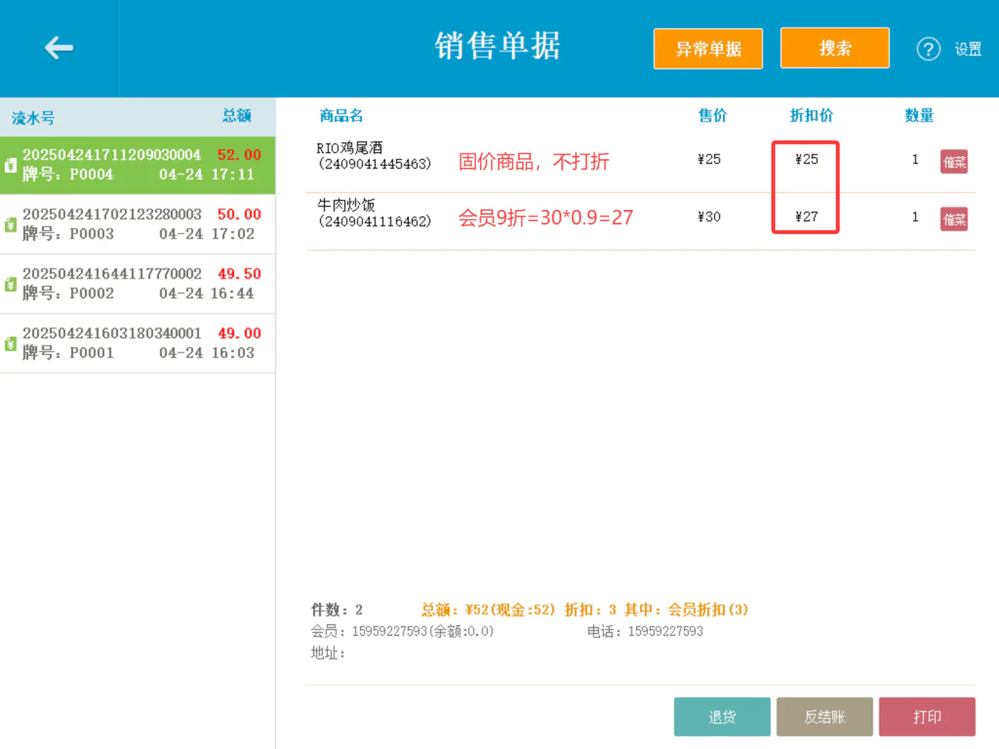Viewport: 999px width, 749px height.
Task: Select the 牛肉炒饭 product name
Action: coord(346,204)
